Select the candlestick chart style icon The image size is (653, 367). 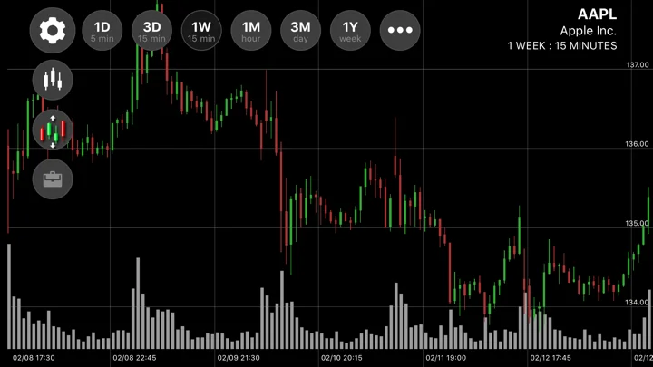pyautogui.click(x=53, y=80)
